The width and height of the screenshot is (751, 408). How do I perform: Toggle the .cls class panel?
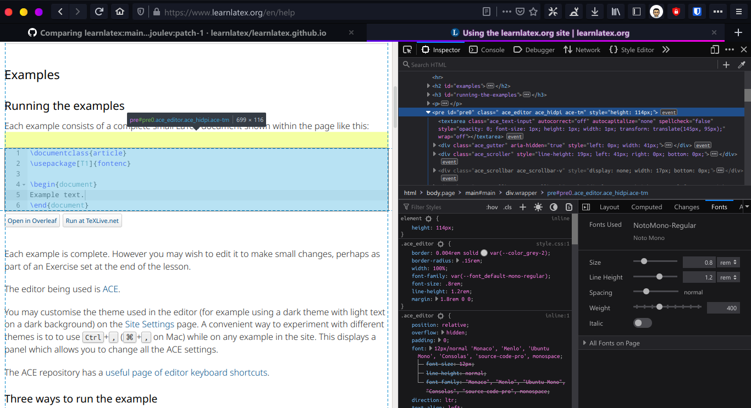[507, 206]
